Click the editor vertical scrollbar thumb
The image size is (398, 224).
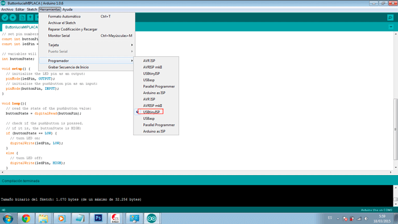click(396, 130)
